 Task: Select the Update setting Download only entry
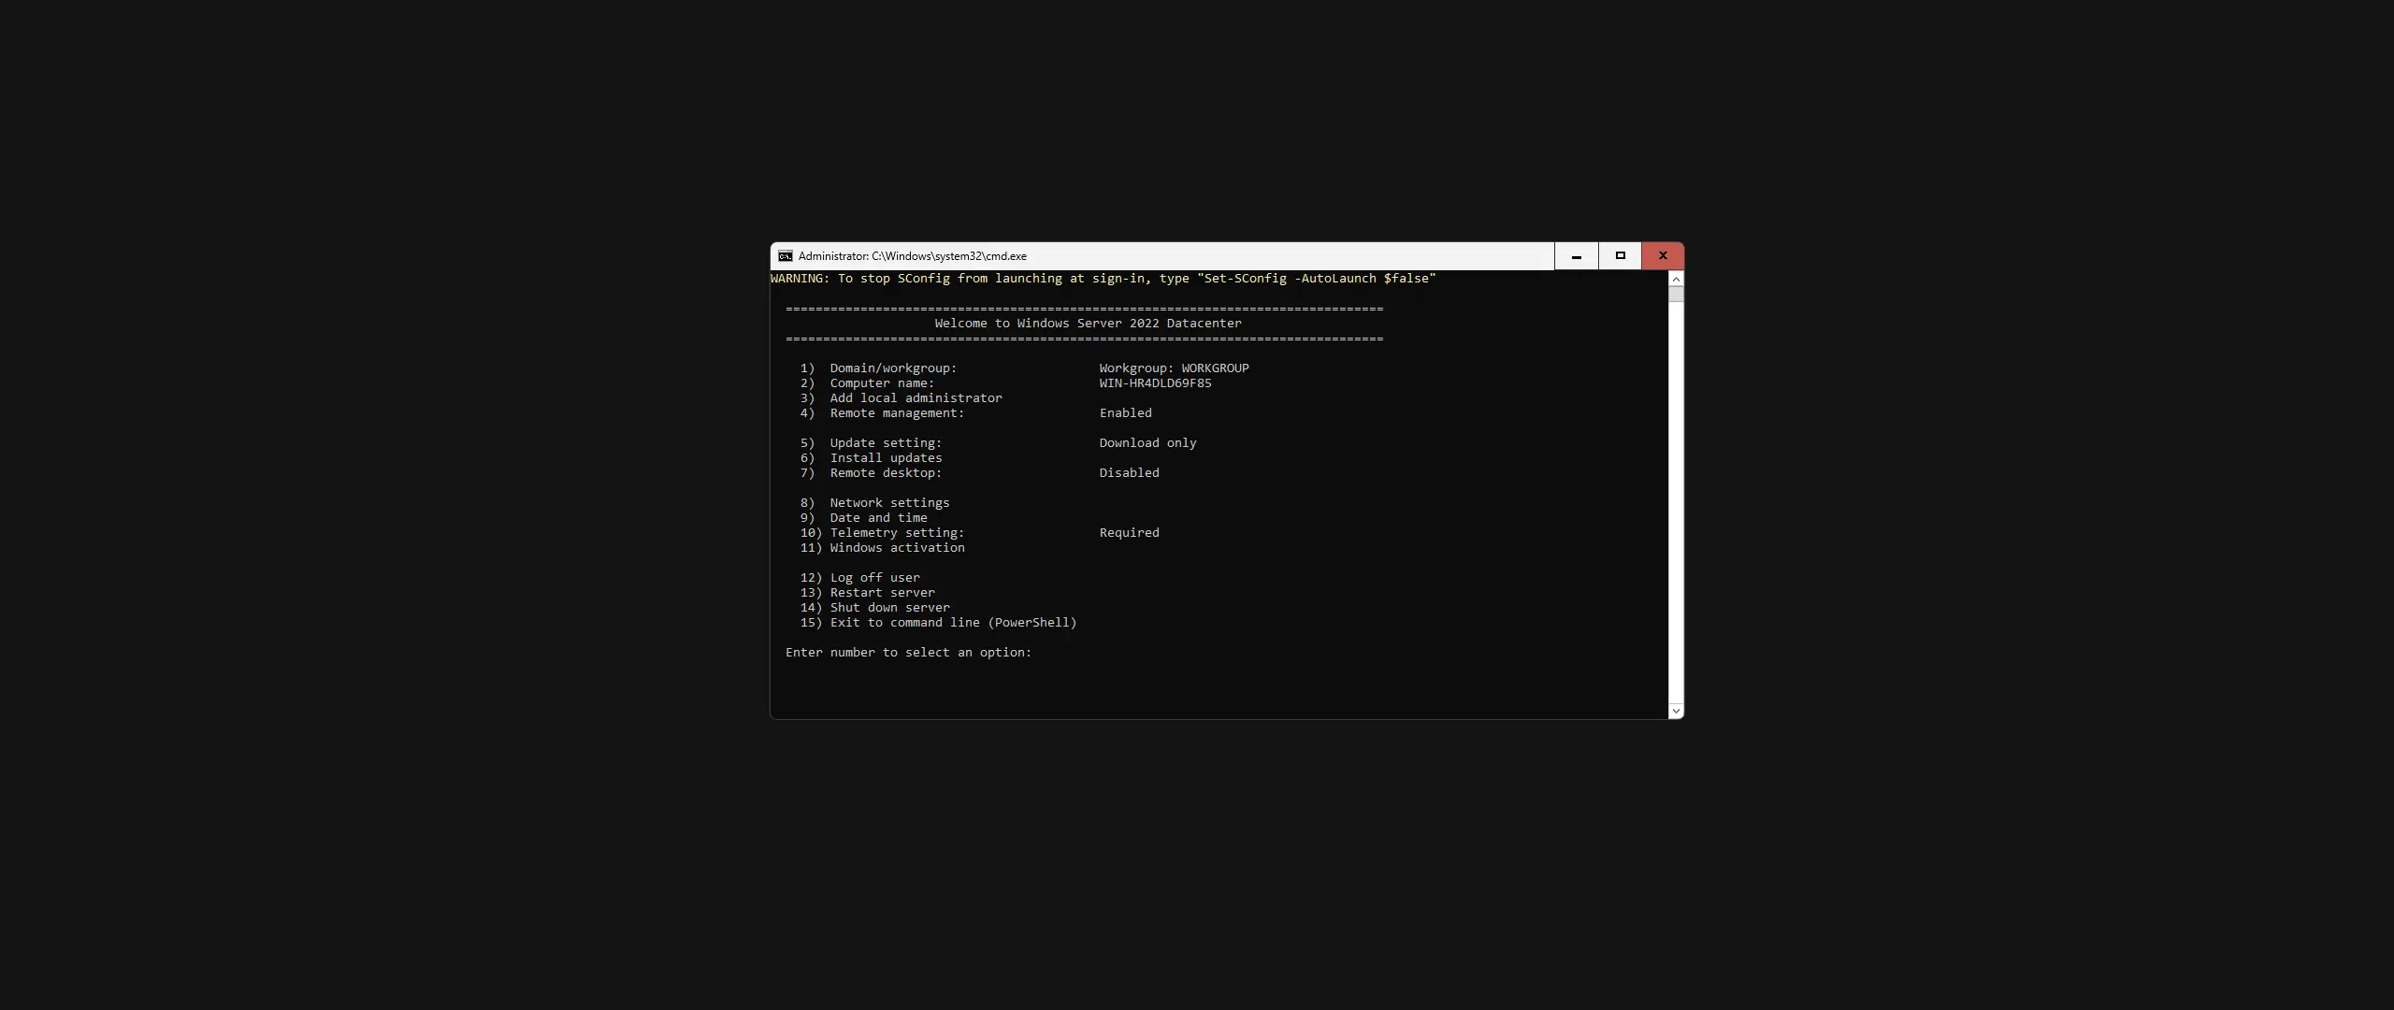click(1147, 442)
